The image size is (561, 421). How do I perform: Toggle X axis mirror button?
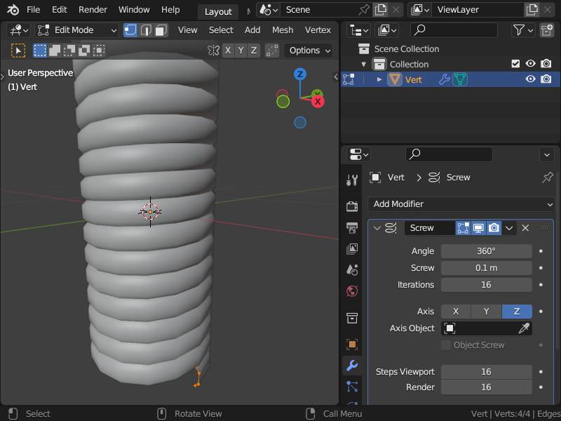click(228, 51)
